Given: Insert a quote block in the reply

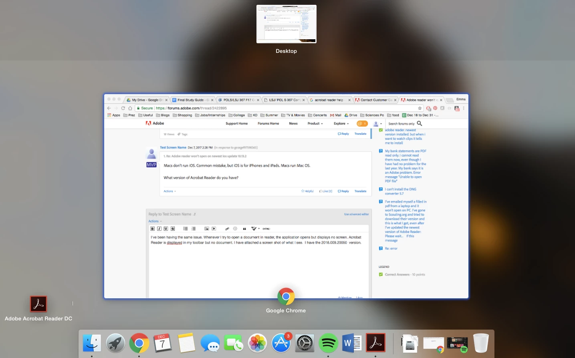Looking at the screenshot, I should [x=244, y=229].
